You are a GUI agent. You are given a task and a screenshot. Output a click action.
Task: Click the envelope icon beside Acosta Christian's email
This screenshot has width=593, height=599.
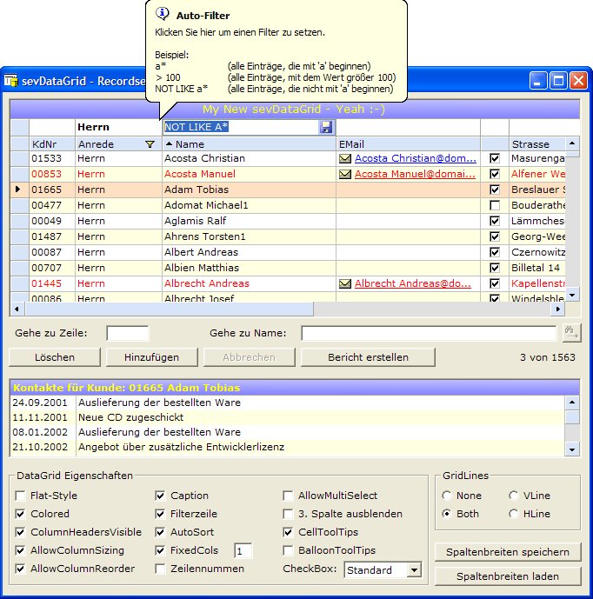345,159
